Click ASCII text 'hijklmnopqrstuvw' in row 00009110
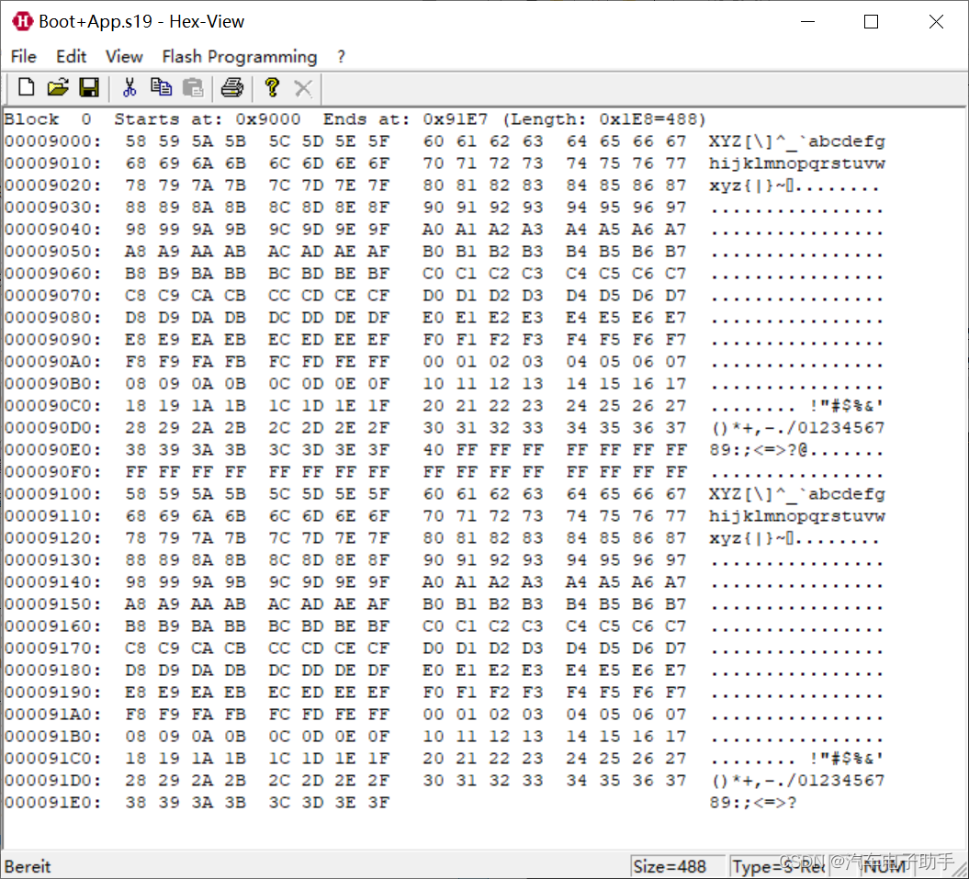The image size is (969, 879). click(797, 516)
